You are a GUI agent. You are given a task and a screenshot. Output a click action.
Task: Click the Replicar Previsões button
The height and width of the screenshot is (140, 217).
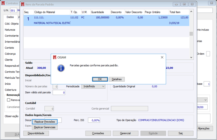45,122
